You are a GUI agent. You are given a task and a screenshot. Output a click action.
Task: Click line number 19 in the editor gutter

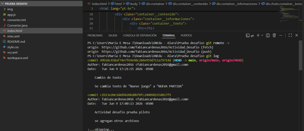pyautogui.click(x=91, y=19)
